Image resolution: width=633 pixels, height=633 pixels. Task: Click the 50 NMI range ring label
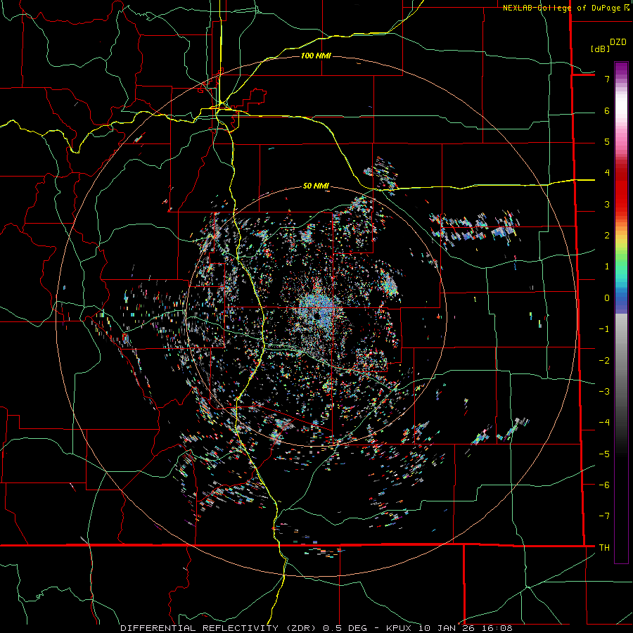click(316, 186)
